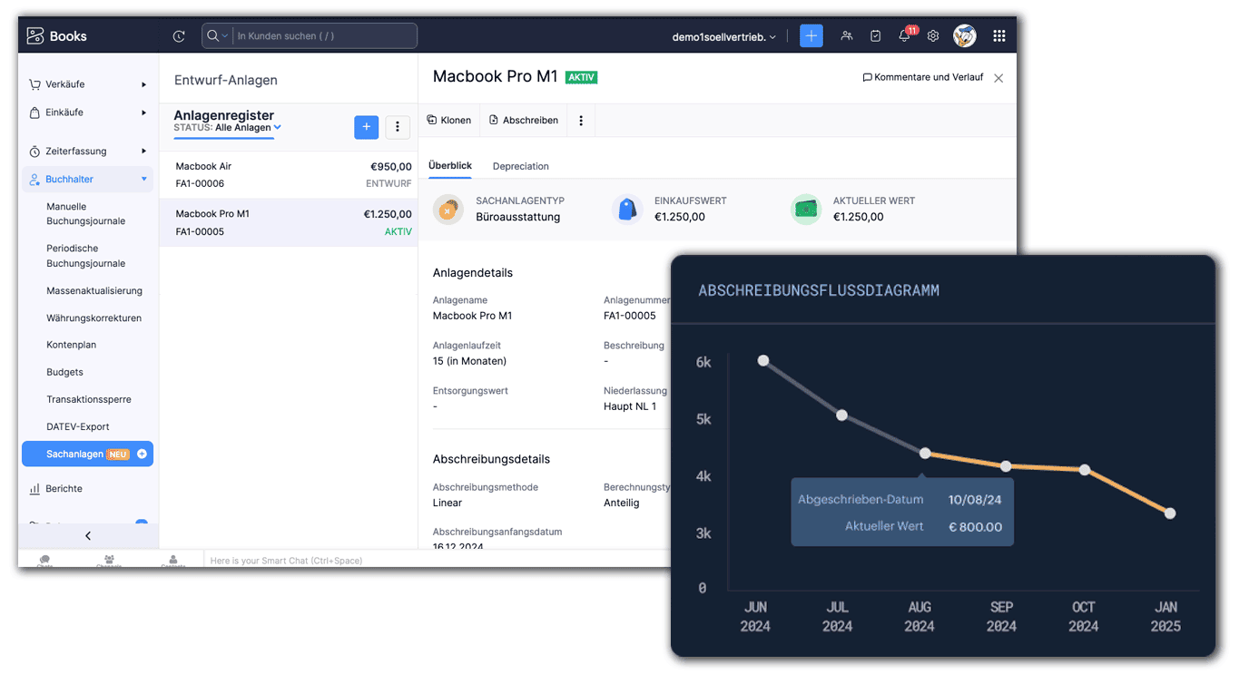Open Währungskorrekturen in sidebar
Screen dimensions: 1259x694
click(x=94, y=318)
